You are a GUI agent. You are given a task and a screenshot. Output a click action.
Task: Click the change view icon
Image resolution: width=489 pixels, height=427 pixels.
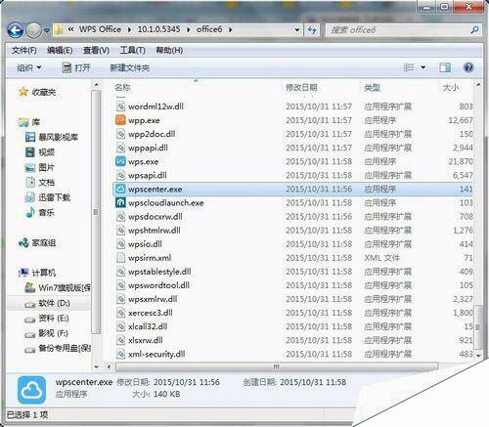[x=409, y=67]
